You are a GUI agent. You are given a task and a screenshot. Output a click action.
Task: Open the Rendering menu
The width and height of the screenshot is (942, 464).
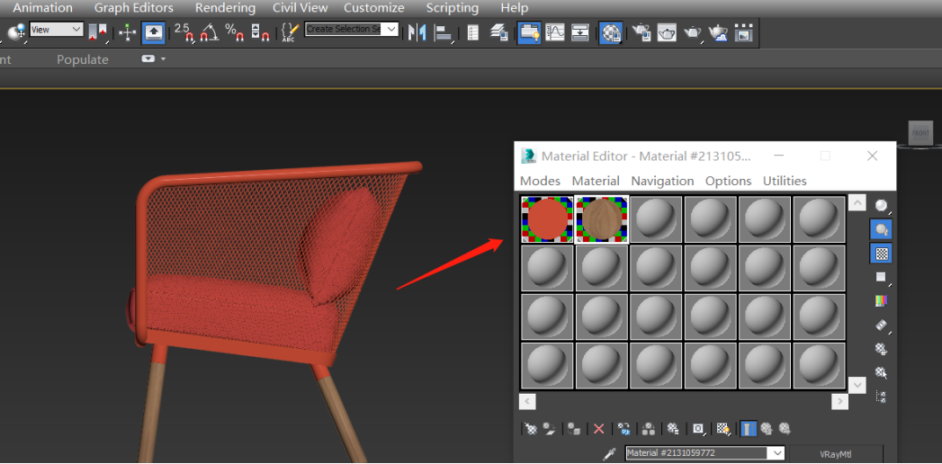[225, 8]
